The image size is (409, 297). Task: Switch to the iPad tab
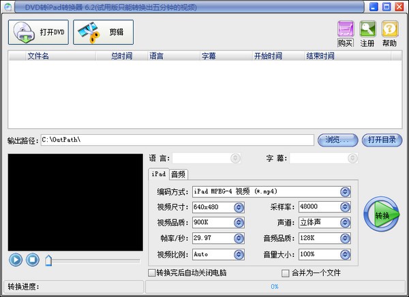159,174
